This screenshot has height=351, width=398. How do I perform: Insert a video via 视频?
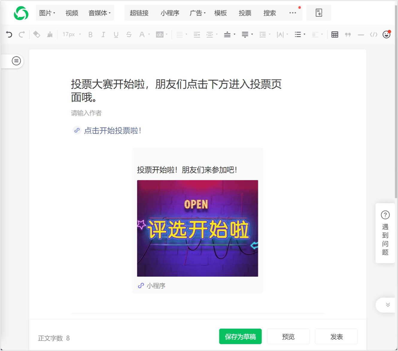pos(72,13)
